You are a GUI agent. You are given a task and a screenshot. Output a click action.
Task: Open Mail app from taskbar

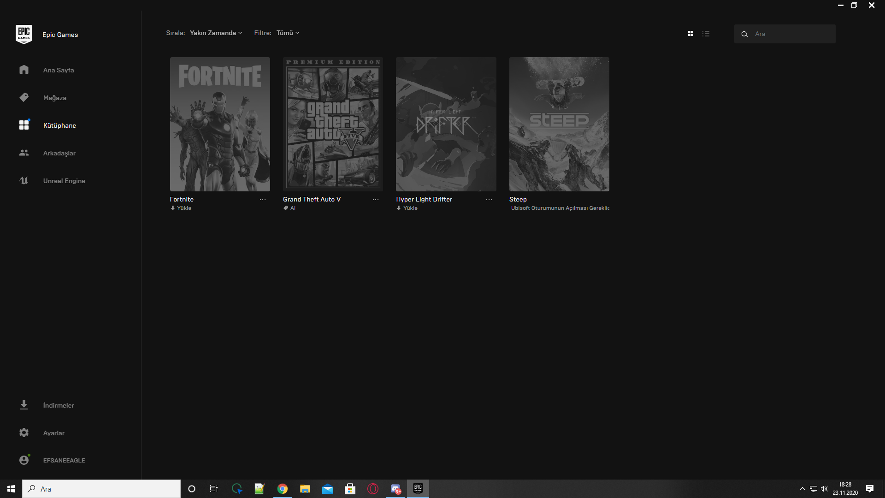coord(328,489)
